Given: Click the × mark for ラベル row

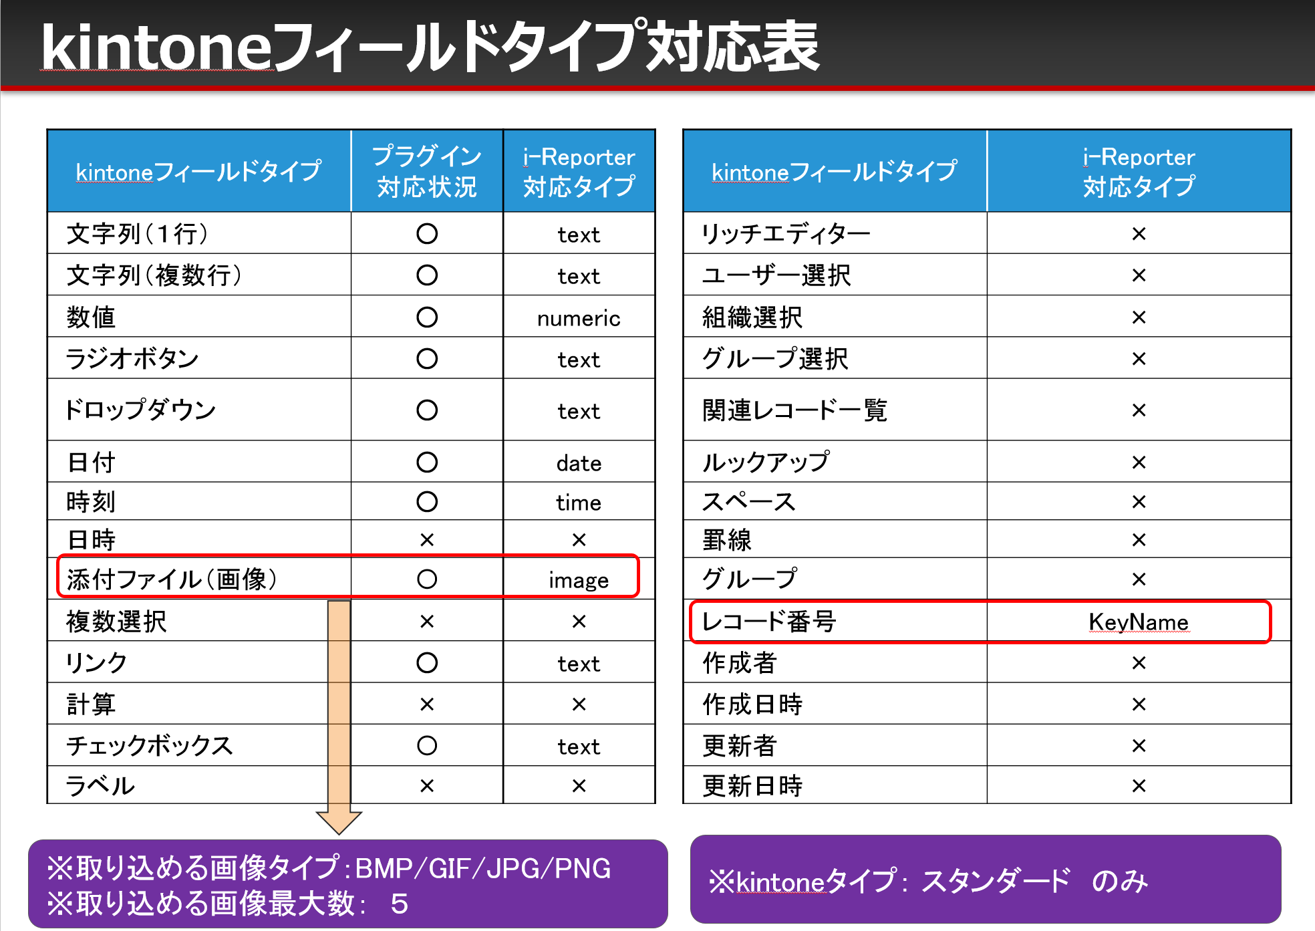Looking at the screenshot, I should [x=427, y=787].
